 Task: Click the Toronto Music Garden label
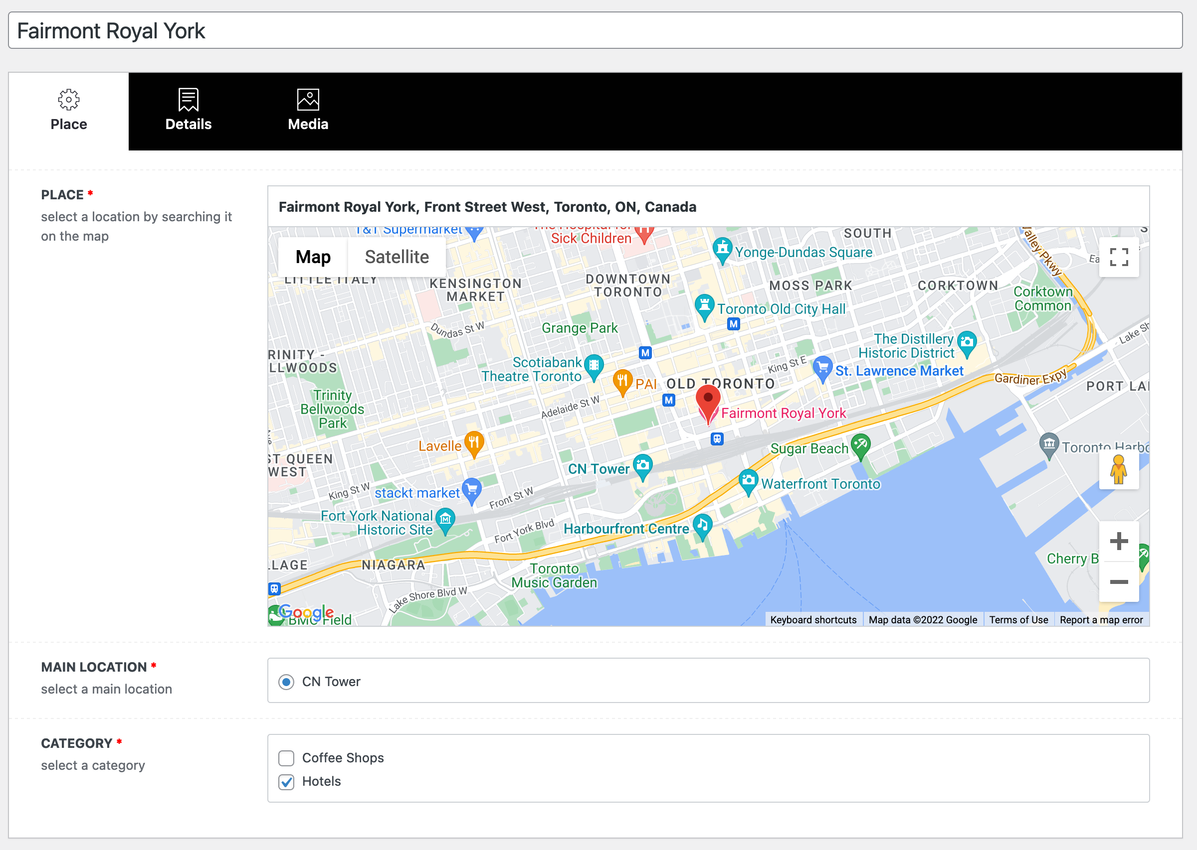point(554,576)
